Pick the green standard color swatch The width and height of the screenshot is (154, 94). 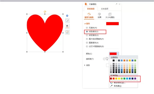pyautogui.click(x=124, y=79)
